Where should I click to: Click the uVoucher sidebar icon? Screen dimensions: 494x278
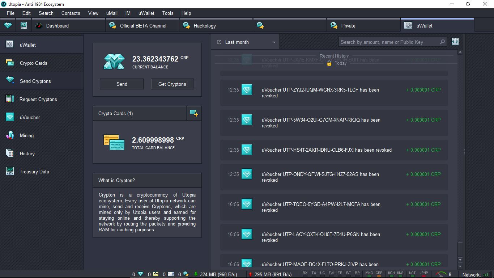click(x=10, y=117)
